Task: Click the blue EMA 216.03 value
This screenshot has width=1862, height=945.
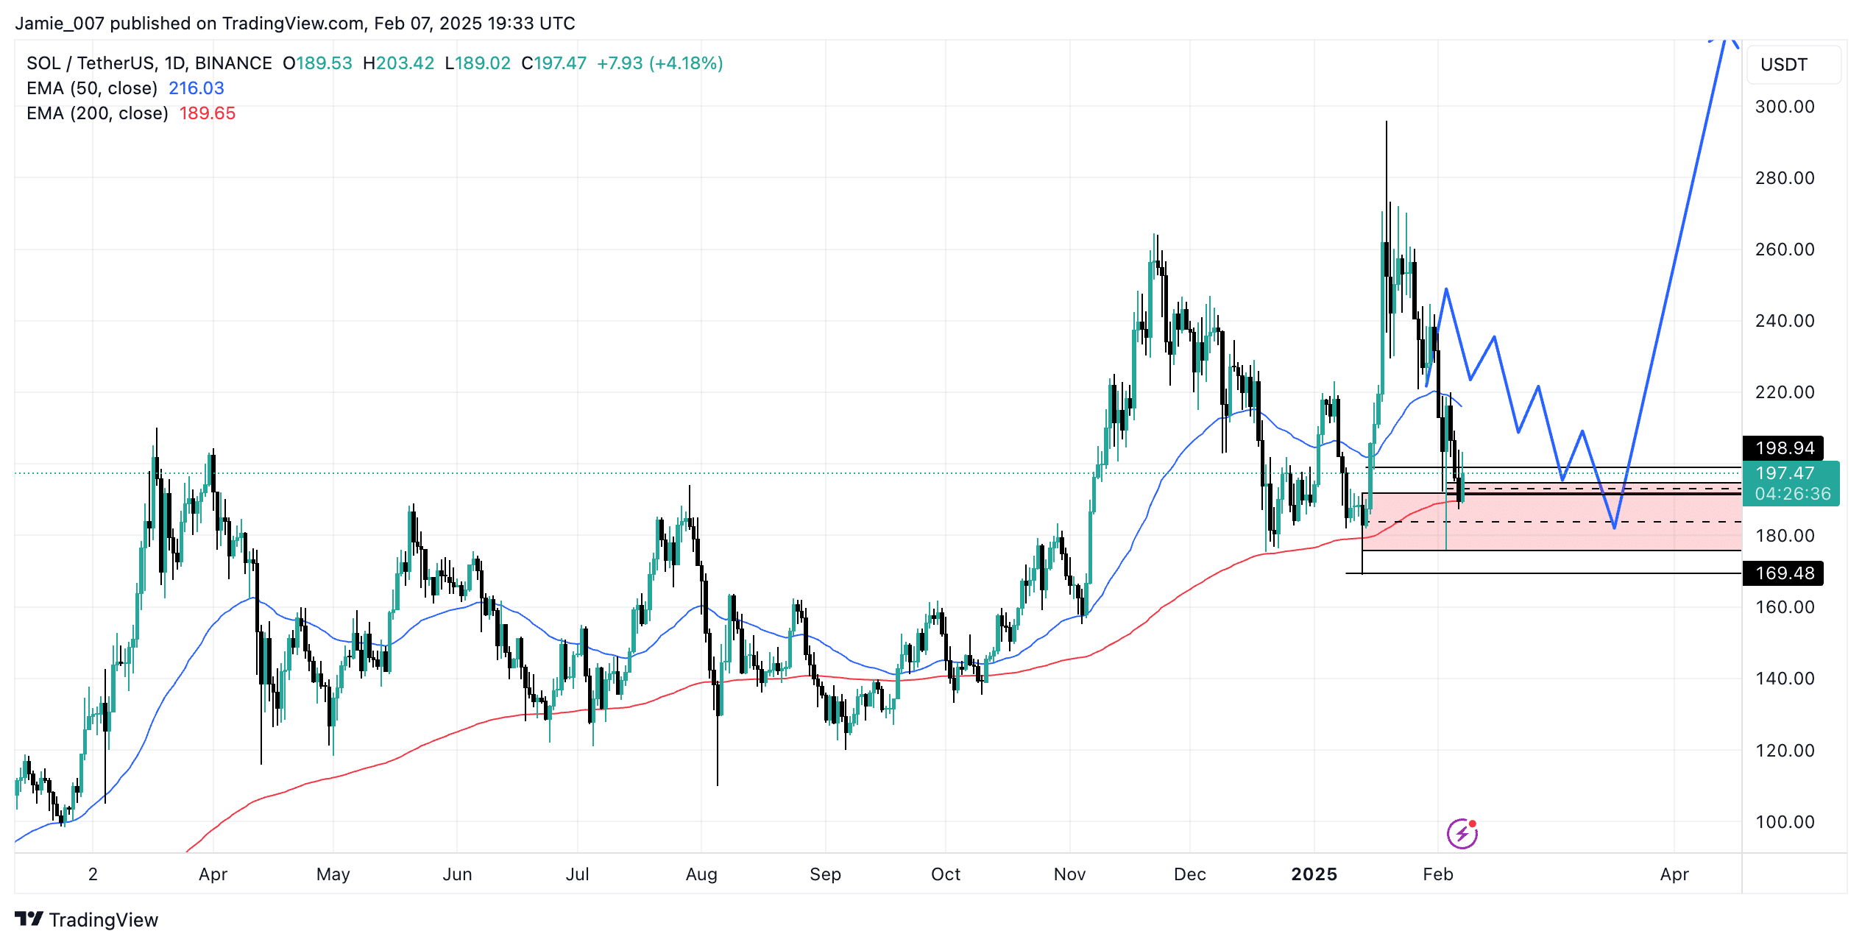Action: pyautogui.click(x=196, y=88)
